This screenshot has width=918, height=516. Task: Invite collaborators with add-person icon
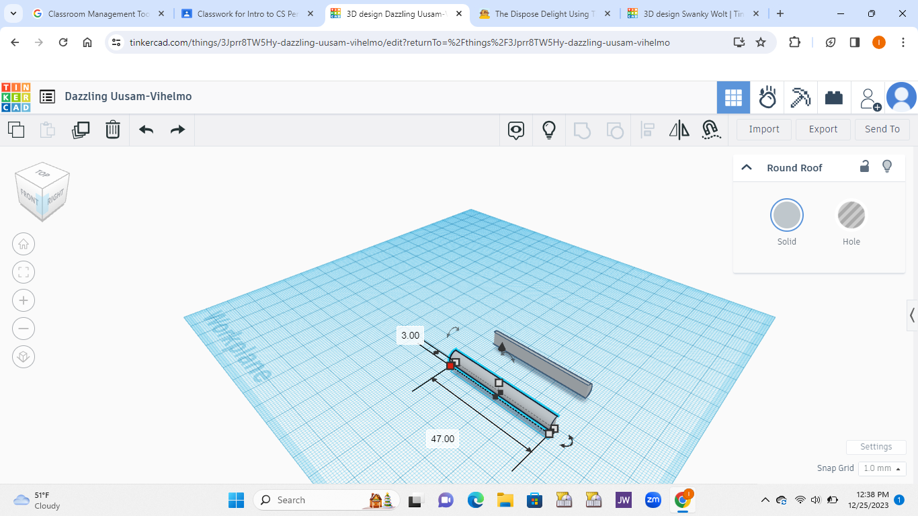pos(870,99)
